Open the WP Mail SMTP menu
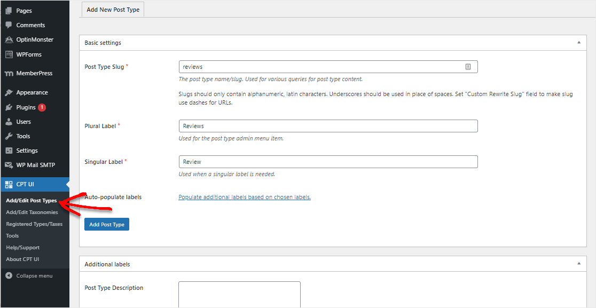The image size is (596, 308). point(35,165)
